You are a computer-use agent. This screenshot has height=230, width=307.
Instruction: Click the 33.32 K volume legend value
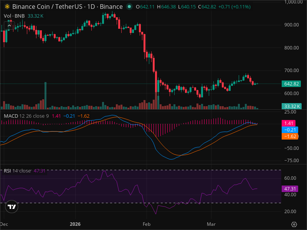click(35, 16)
